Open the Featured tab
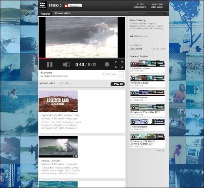Screen dimensions: 204x188 (45, 13)
